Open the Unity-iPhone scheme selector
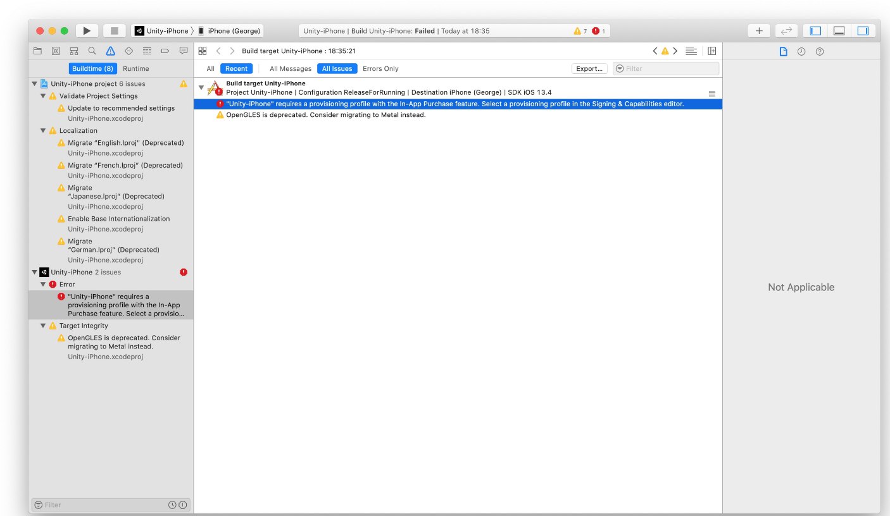This screenshot has height=516, width=890. pos(161,30)
